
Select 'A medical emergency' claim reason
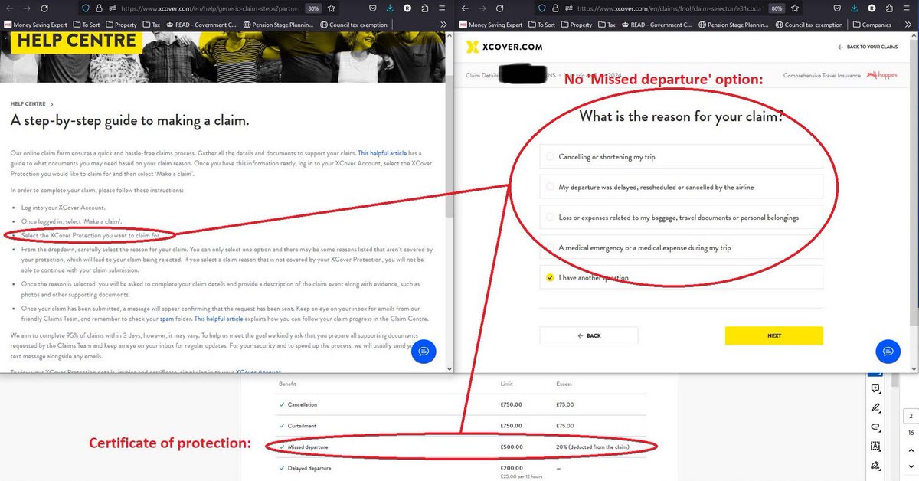[x=681, y=247]
